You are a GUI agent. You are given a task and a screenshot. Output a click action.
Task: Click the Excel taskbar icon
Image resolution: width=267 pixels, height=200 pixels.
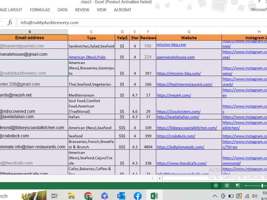click(x=154, y=196)
